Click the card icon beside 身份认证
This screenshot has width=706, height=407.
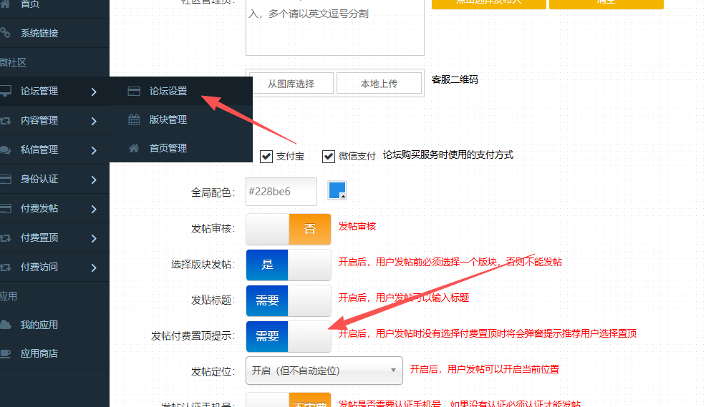click(x=6, y=180)
